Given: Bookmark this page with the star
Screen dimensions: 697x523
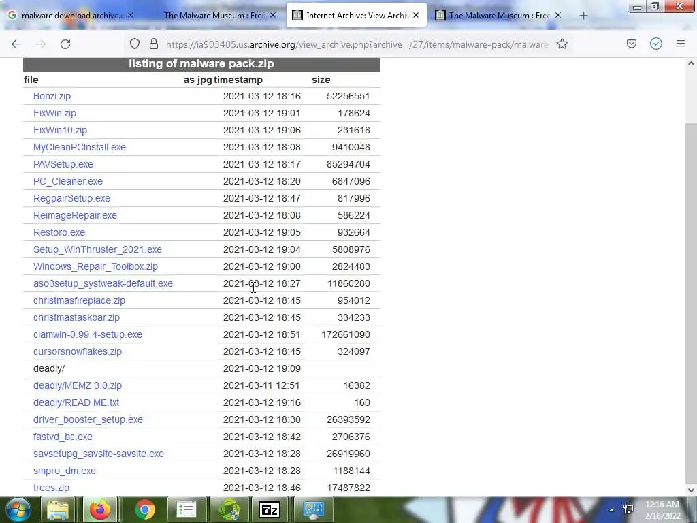Looking at the screenshot, I should [x=562, y=44].
